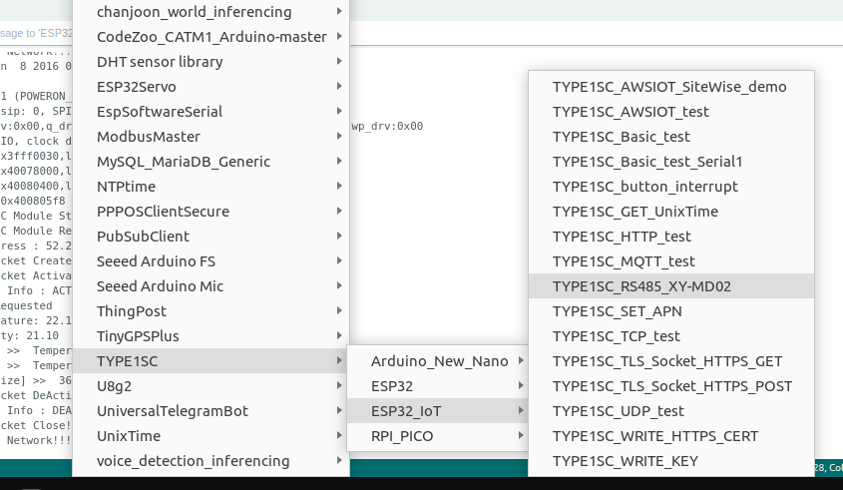Choose Arduino_New_Nano board folder
This screenshot has width=843, height=490.
tap(438, 361)
